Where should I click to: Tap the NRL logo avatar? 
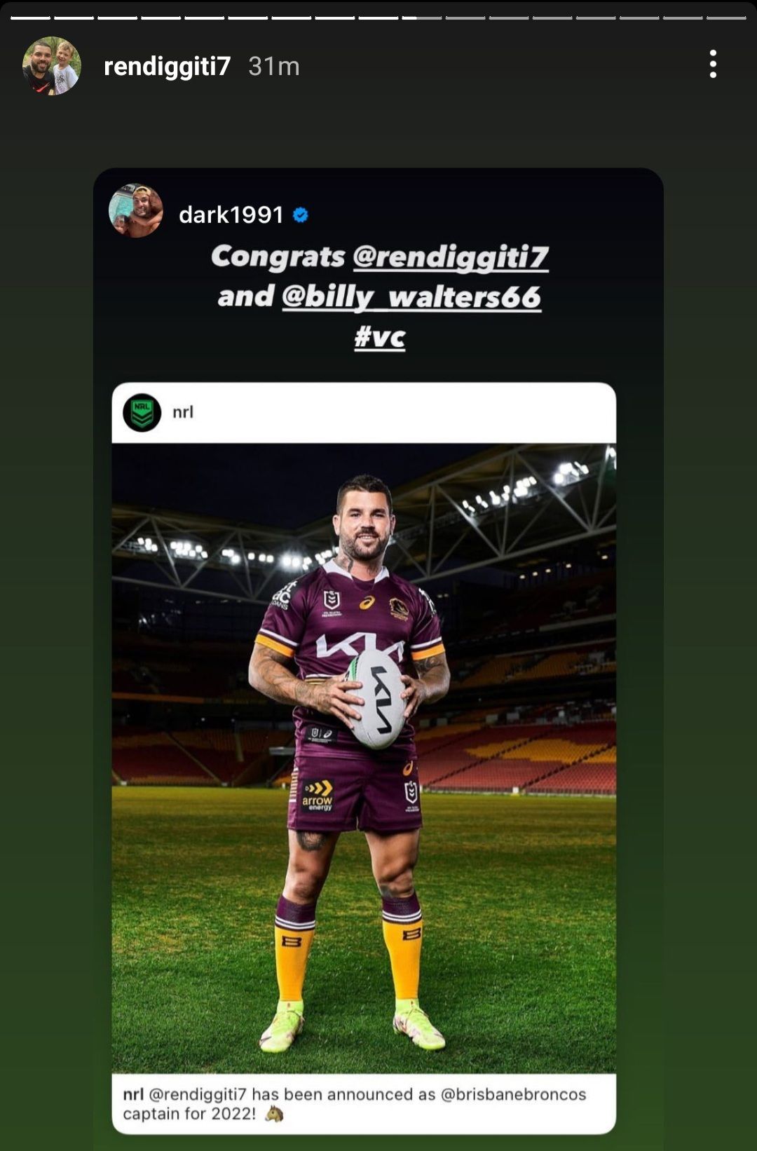click(142, 412)
